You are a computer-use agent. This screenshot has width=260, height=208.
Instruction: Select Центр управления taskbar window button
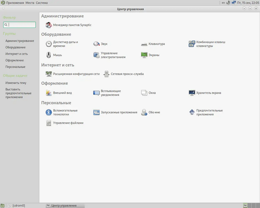click(65, 205)
